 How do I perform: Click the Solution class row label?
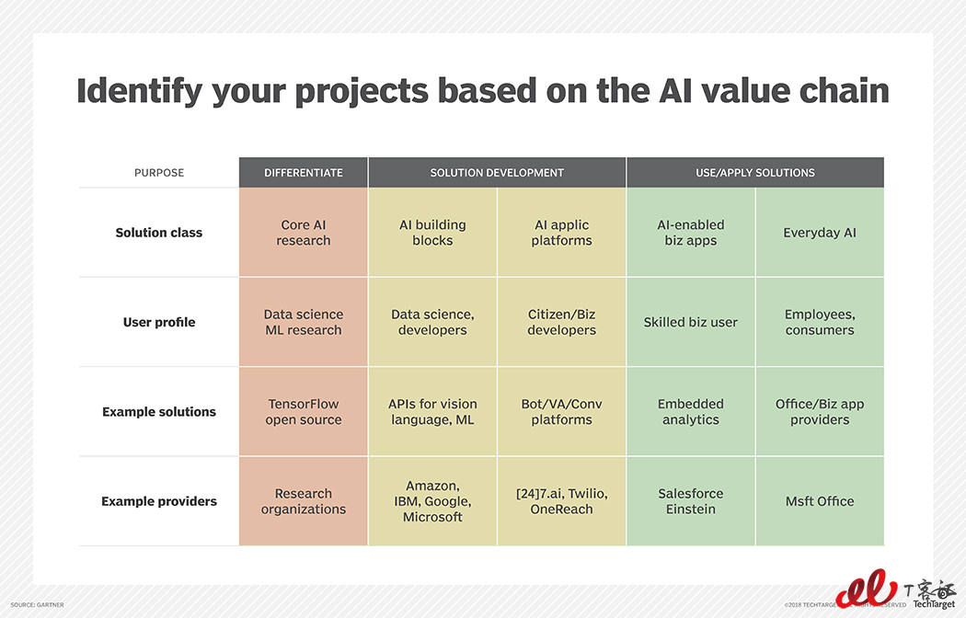coord(159,233)
